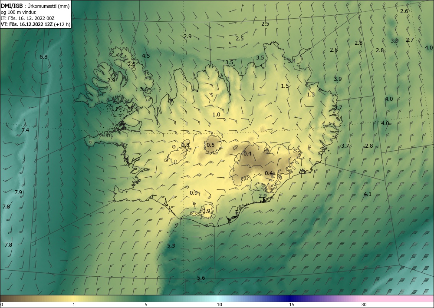This screenshot has height=308, width=434.
Task: Click the 6.8 value on the map
Action: 43,57
